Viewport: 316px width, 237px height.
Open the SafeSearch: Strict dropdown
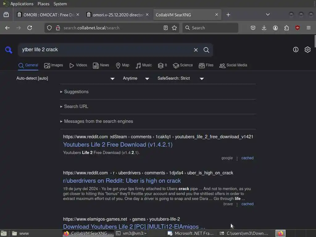pyautogui.click(x=181, y=78)
